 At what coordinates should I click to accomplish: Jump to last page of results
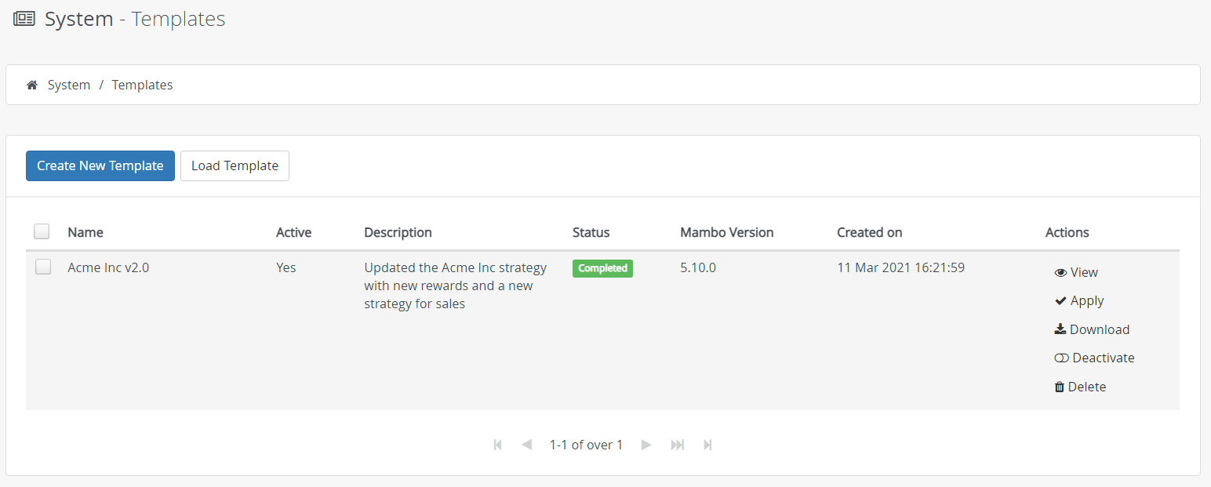(x=707, y=445)
